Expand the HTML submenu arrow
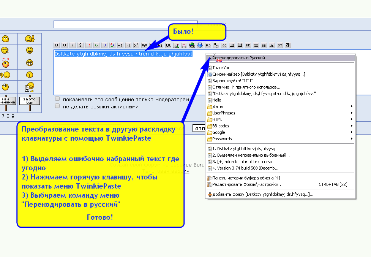 click(x=352, y=119)
